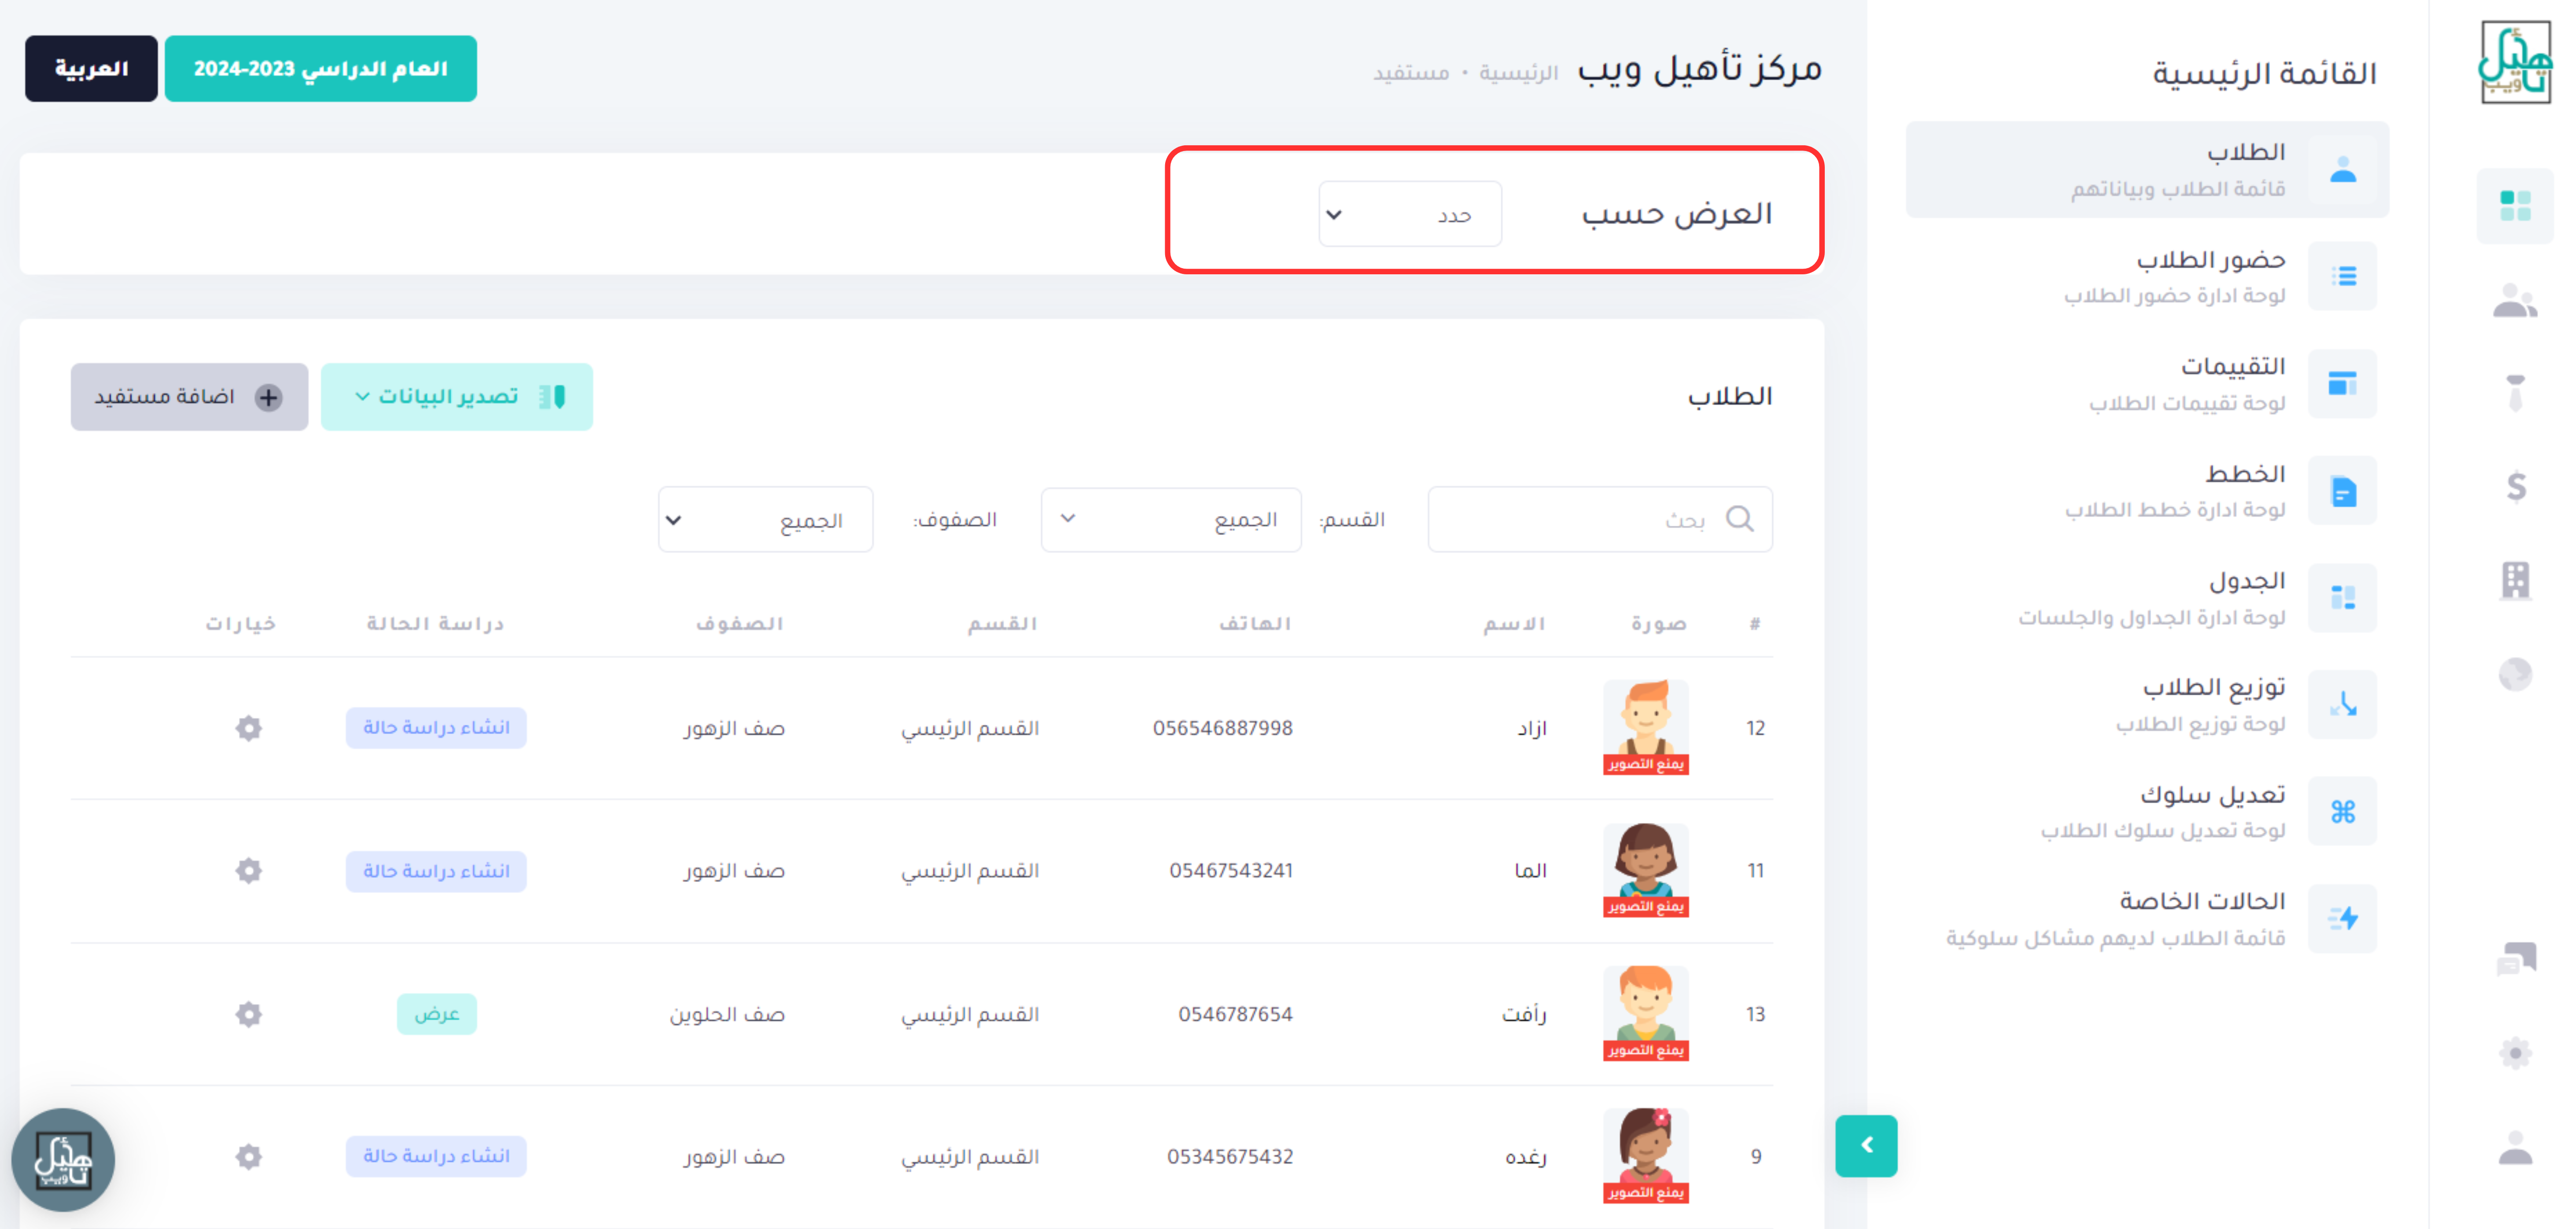
Task: Click the users group icon in right rail
Action: [x=2514, y=301]
